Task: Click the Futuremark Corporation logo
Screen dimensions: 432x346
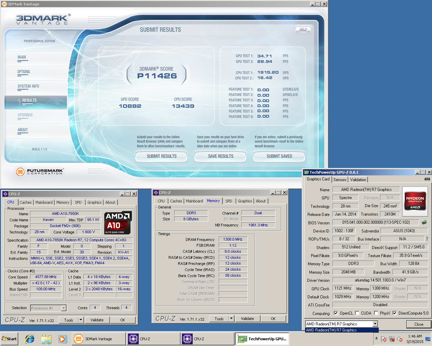Action: click(39, 172)
